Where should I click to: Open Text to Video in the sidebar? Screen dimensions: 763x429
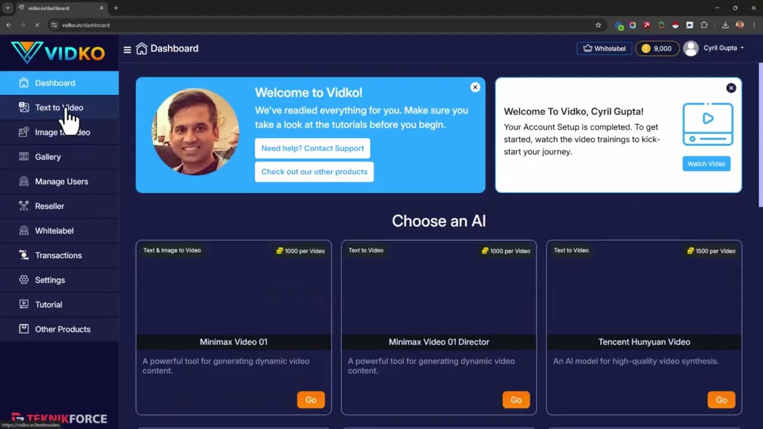pos(60,107)
